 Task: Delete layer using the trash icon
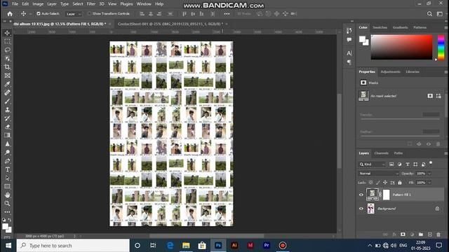(438, 234)
